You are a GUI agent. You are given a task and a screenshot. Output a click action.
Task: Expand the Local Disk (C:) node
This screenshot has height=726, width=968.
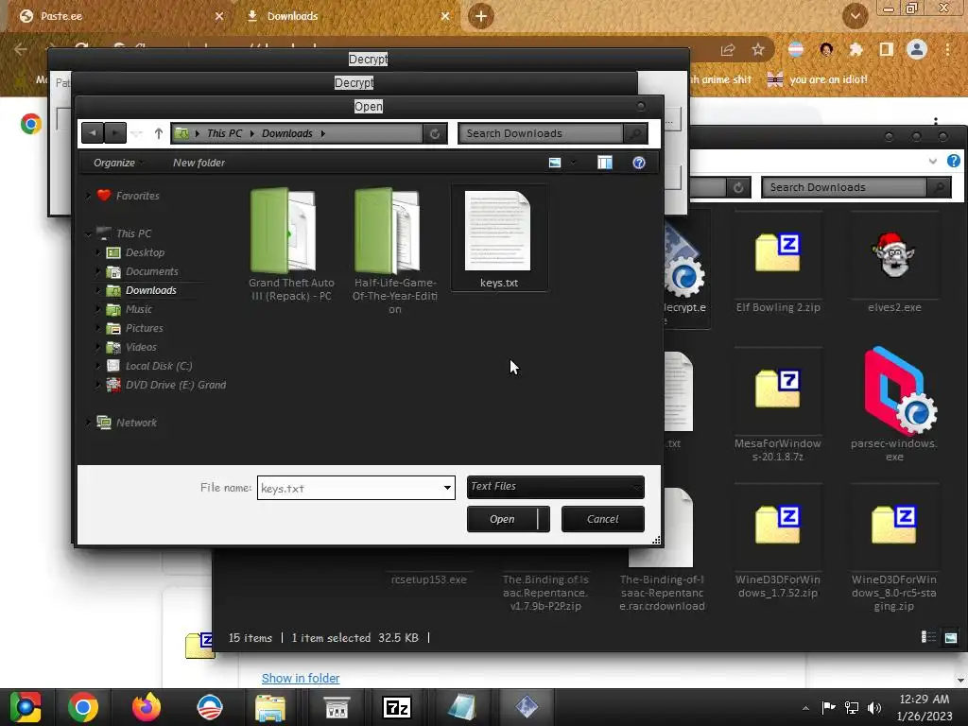[98, 366]
